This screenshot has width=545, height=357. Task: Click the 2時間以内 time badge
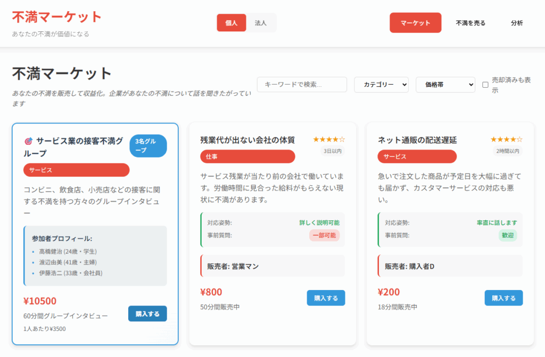coord(507,151)
